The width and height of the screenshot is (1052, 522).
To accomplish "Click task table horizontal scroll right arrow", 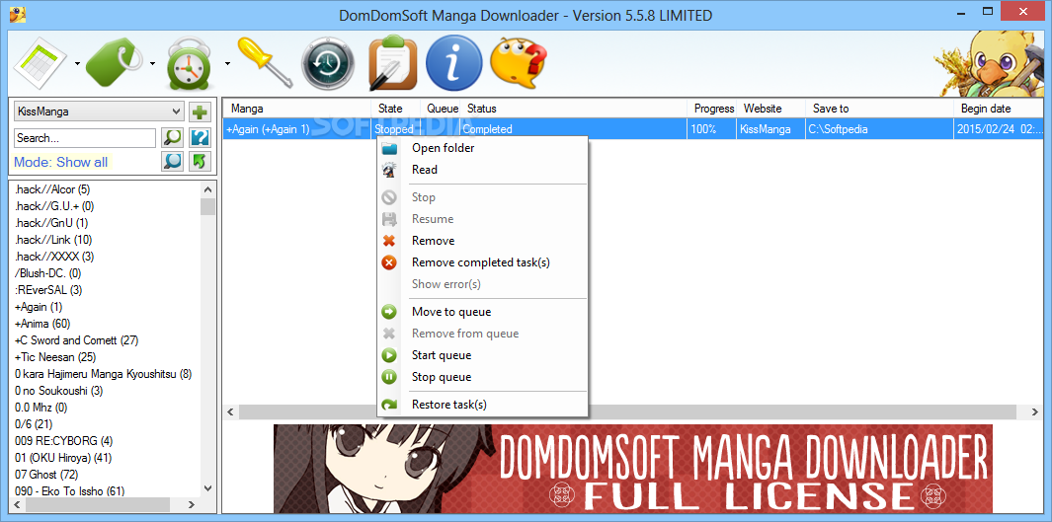I will 1036,410.
